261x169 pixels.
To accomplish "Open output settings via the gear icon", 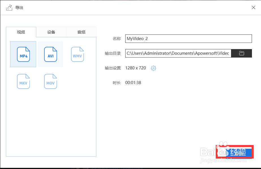I will [x=154, y=68].
